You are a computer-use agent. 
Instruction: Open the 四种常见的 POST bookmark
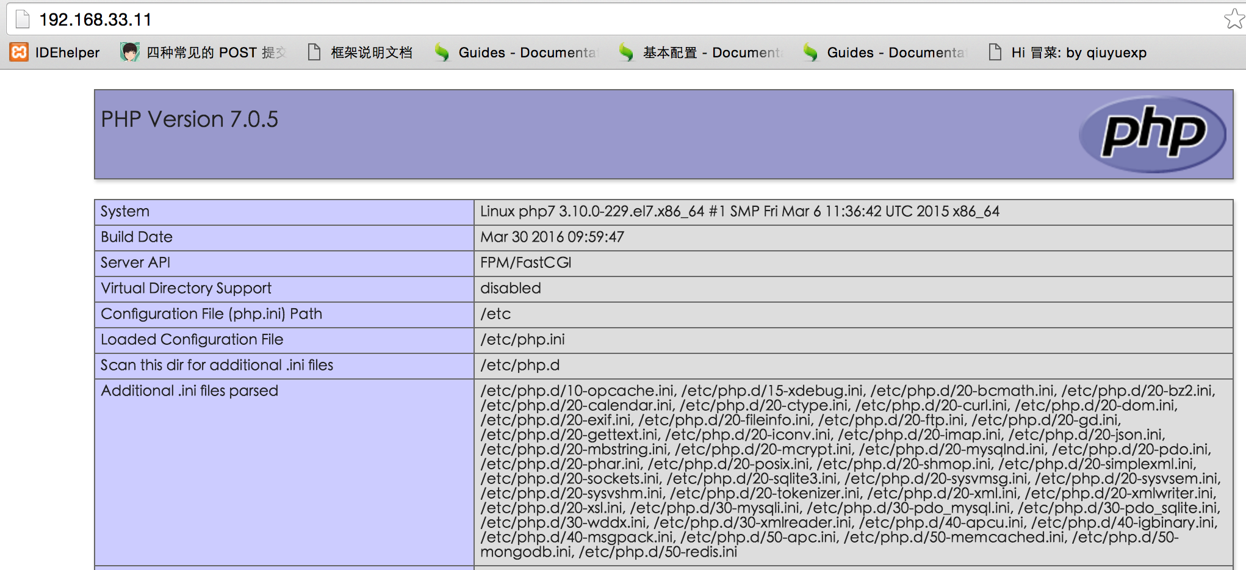(x=204, y=52)
